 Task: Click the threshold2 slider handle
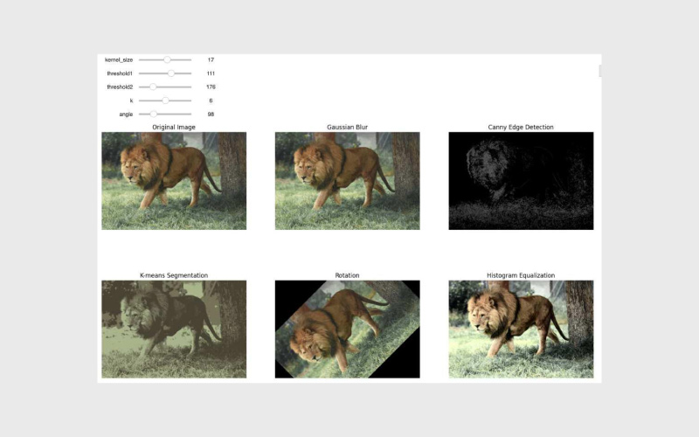point(153,87)
